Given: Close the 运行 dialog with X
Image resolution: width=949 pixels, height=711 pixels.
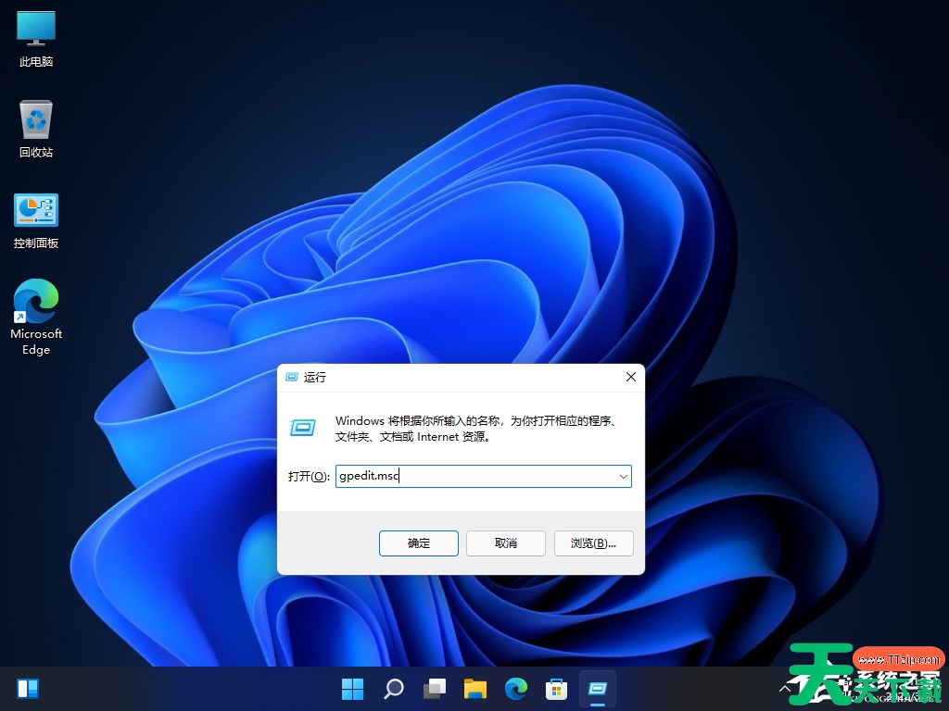Looking at the screenshot, I should pos(631,377).
